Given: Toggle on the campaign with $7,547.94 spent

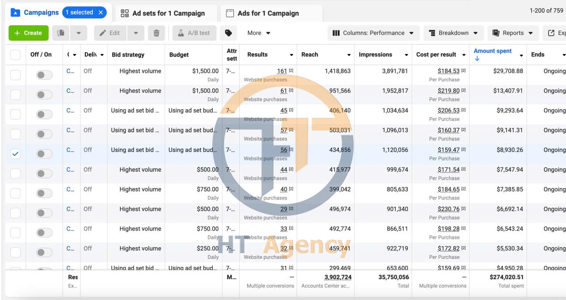Looking at the screenshot, I should point(44,173).
